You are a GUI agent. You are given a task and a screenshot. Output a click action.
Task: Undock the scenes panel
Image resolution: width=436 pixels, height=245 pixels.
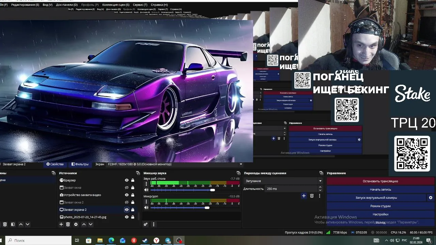pyautogui.click(x=53, y=173)
